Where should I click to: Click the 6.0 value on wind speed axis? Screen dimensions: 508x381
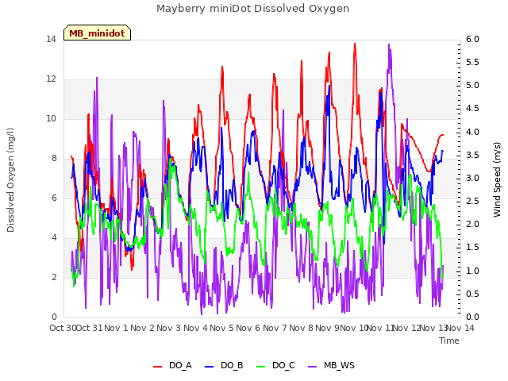pyautogui.click(x=472, y=40)
